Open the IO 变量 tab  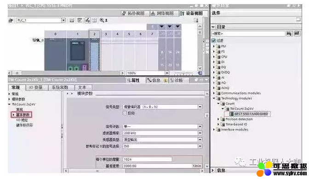(36, 87)
